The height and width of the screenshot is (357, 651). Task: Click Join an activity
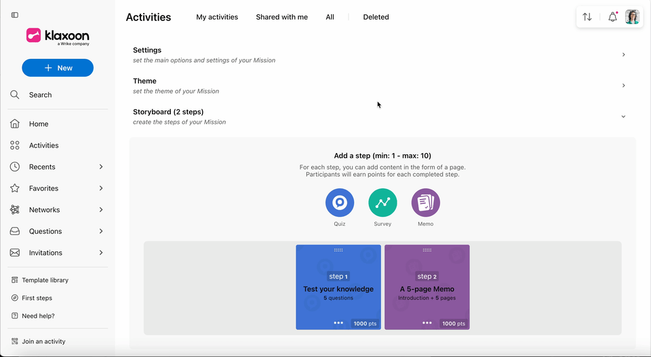[x=43, y=341]
